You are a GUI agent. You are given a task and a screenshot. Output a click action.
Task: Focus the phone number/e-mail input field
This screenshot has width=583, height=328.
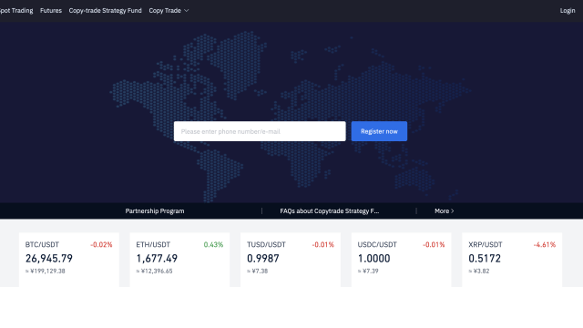[260, 131]
